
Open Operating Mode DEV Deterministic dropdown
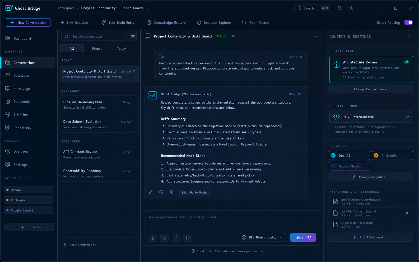coord(371,117)
